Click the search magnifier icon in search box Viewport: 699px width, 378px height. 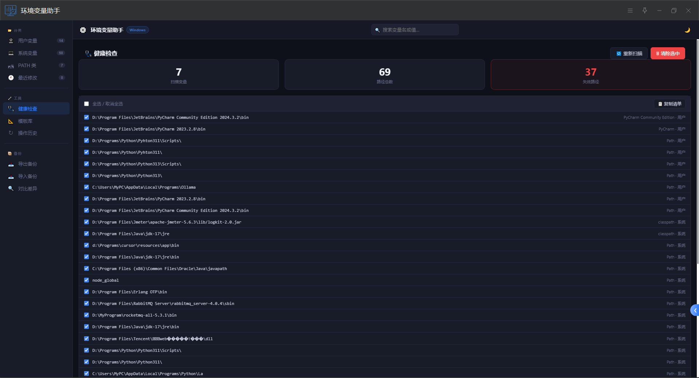pyautogui.click(x=378, y=30)
